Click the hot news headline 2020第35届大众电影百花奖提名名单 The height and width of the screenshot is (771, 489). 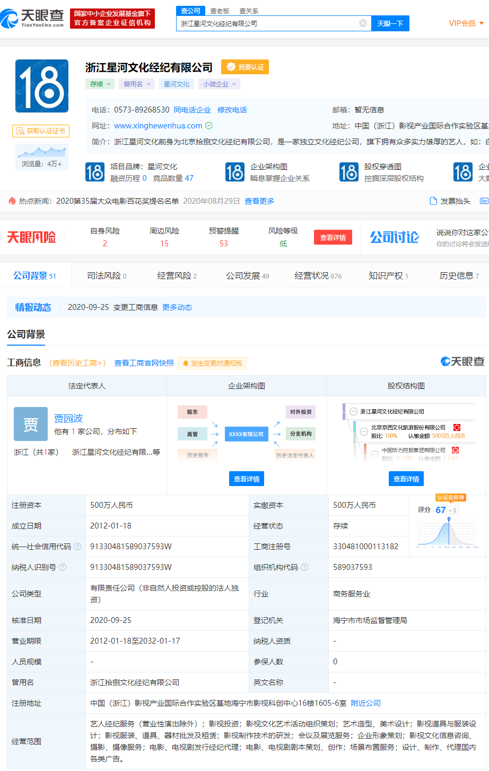pos(117,201)
